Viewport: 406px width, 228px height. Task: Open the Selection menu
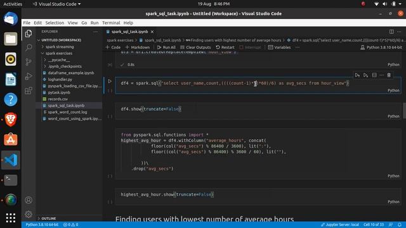tap(55, 23)
